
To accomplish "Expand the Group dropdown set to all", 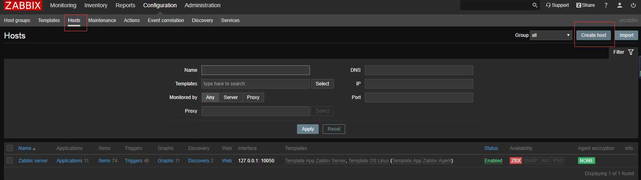I will point(551,35).
